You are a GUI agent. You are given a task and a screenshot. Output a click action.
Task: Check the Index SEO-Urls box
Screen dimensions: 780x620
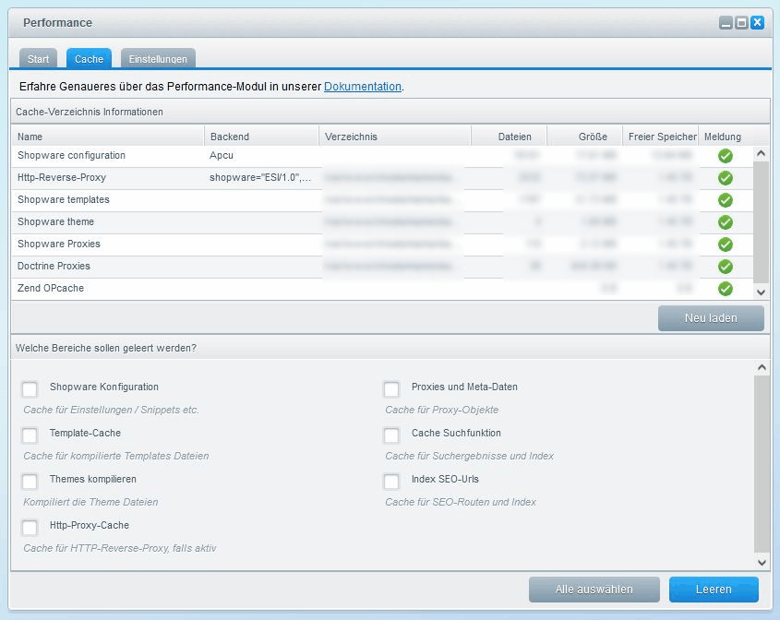pos(391,482)
